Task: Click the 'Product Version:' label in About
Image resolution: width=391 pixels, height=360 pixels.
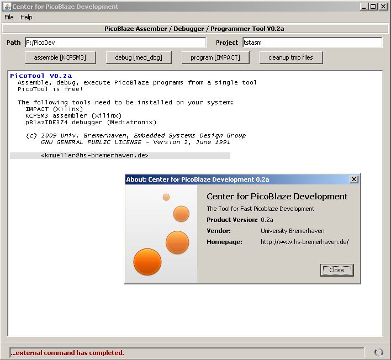Action: pyautogui.click(x=232, y=220)
